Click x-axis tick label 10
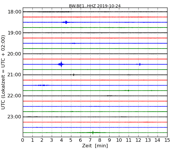Screen dimensions: 190x152 tap(119, 140)
